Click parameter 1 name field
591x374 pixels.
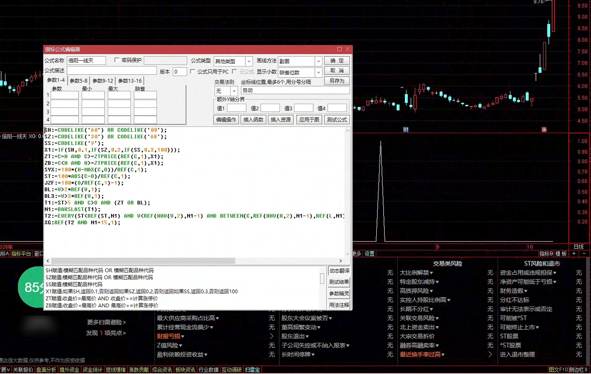(64, 95)
